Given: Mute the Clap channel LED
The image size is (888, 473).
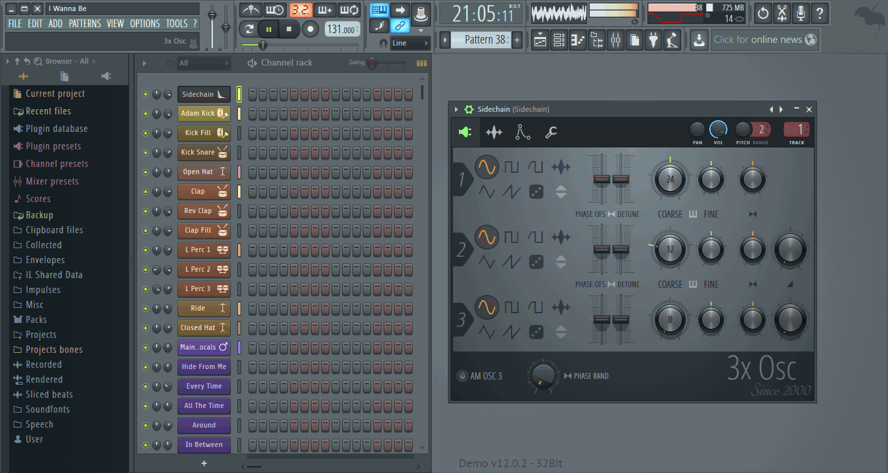Looking at the screenshot, I should [146, 192].
